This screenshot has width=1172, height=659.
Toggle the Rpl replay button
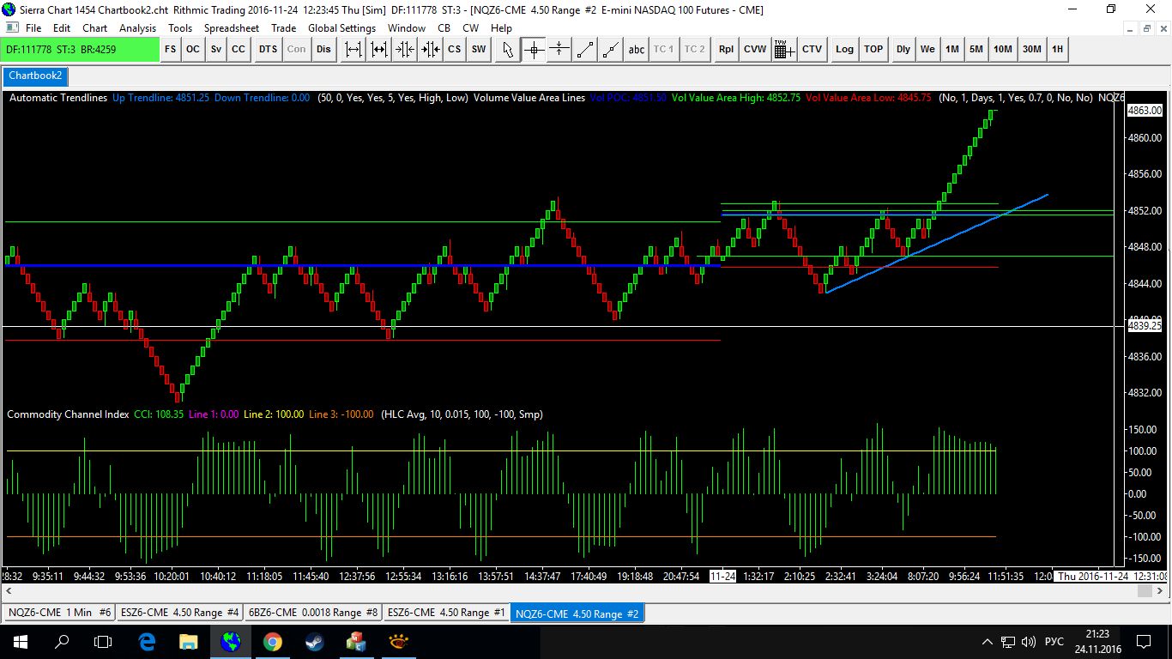[726, 49]
